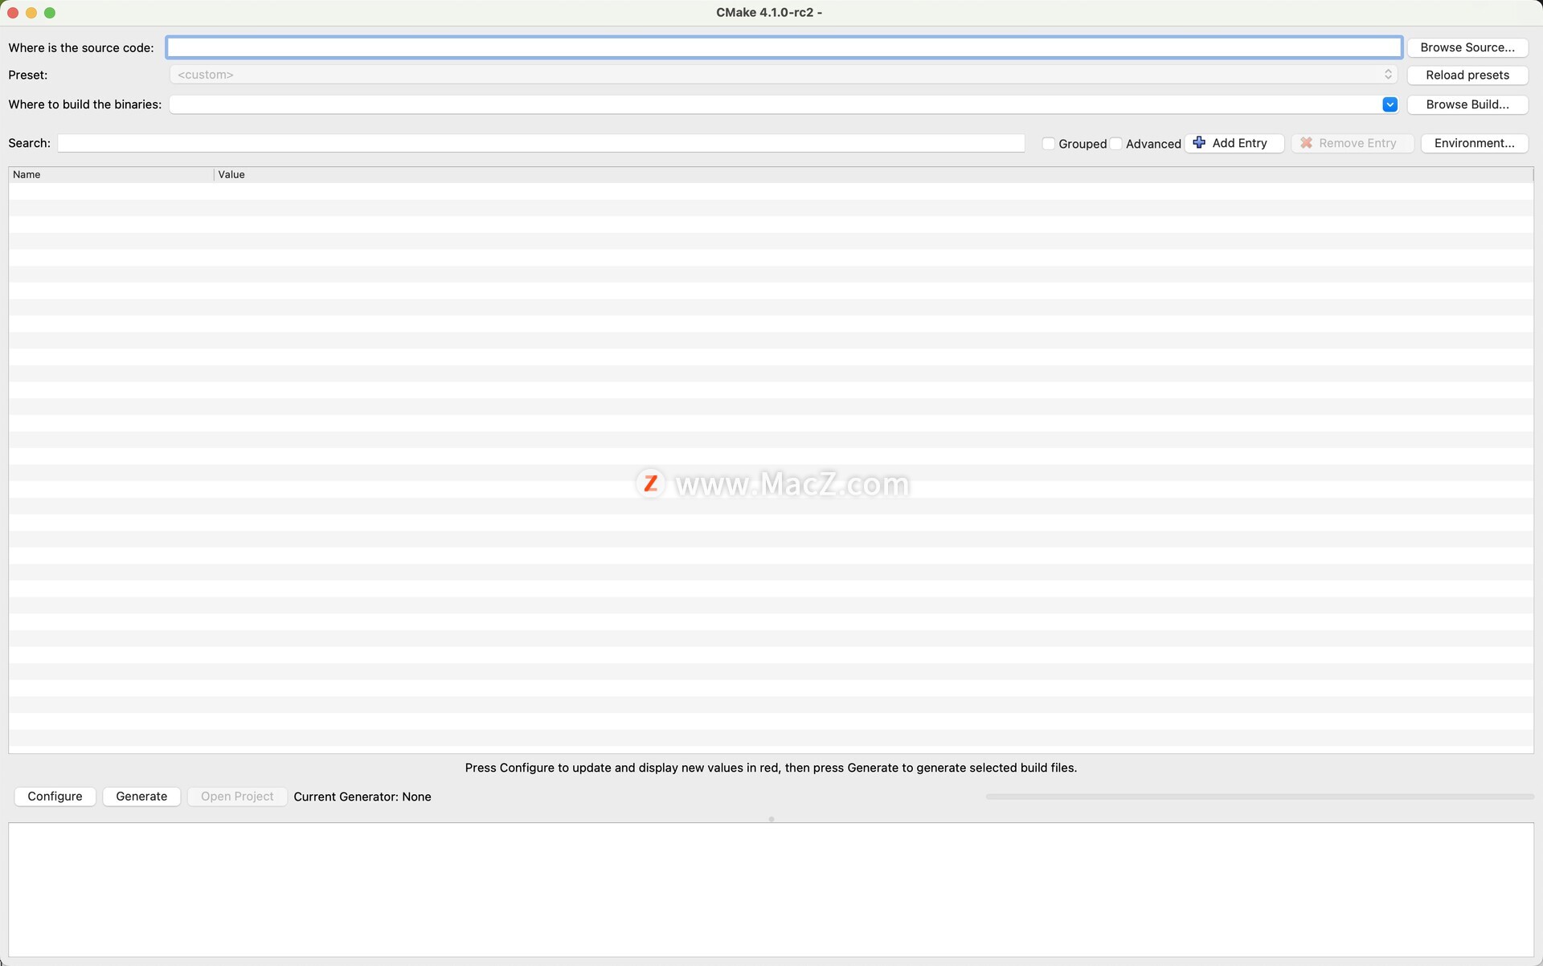The width and height of the screenshot is (1543, 966).
Task: Click the Generate button
Action: tap(141, 796)
